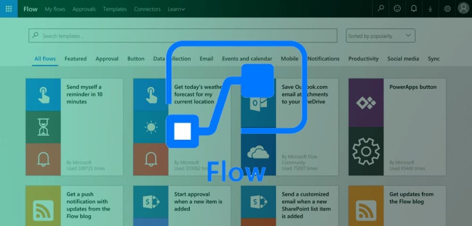Select the Button category tab
This screenshot has width=472, height=226.
pyautogui.click(x=136, y=58)
